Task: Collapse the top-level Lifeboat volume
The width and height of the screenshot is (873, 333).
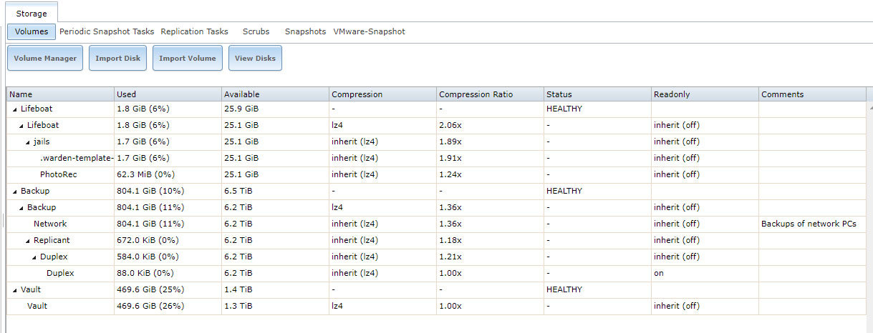Action: tap(14, 109)
